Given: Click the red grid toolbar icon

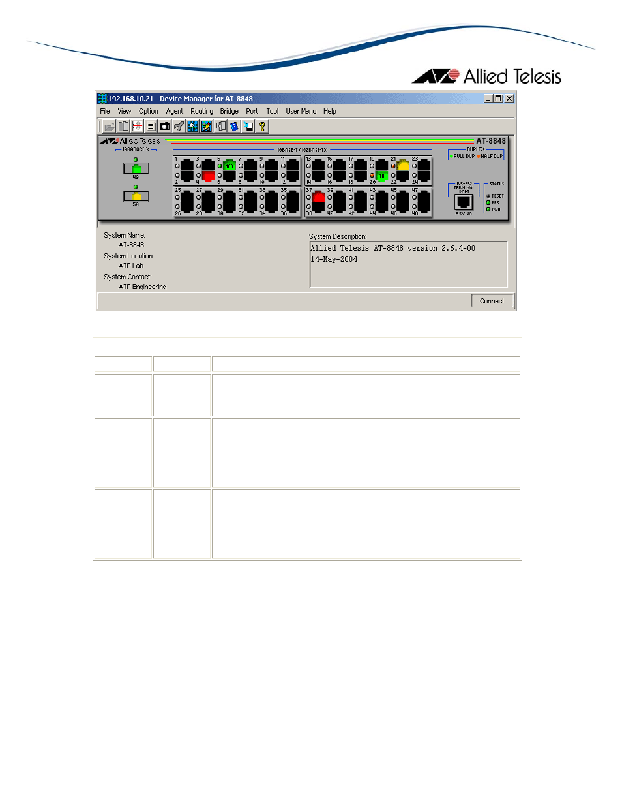Looking at the screenshot, I should pyautogui.click(x=137, y=127).
